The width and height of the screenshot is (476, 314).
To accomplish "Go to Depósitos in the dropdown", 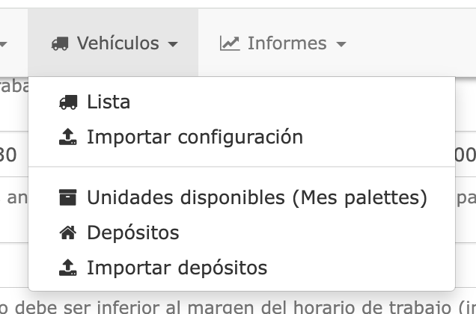I will click(133, 233).
